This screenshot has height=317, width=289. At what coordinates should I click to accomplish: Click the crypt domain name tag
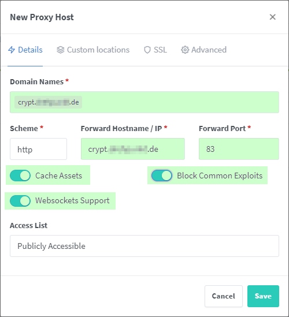(48, 102)
